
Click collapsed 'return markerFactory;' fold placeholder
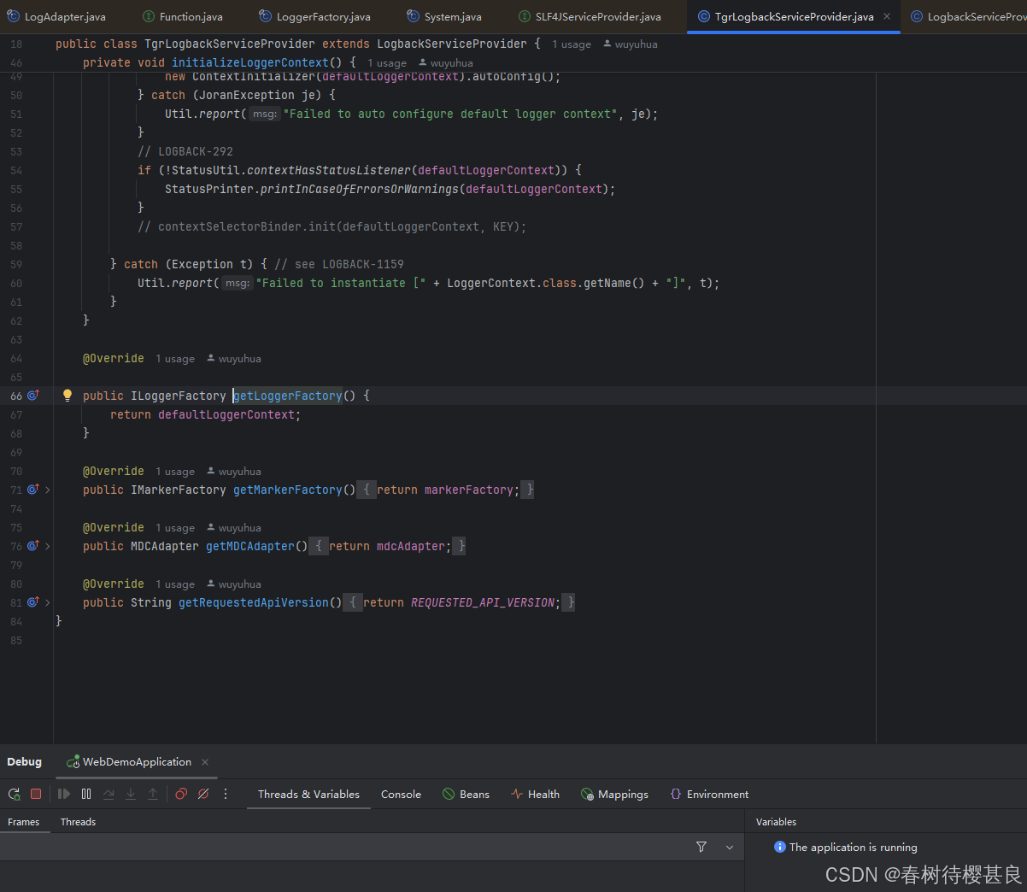coord(445,490)
